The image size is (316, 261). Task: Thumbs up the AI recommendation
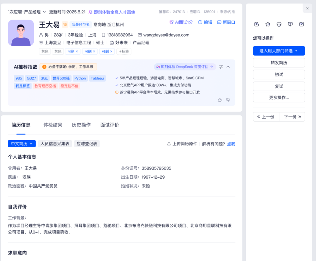220,100
